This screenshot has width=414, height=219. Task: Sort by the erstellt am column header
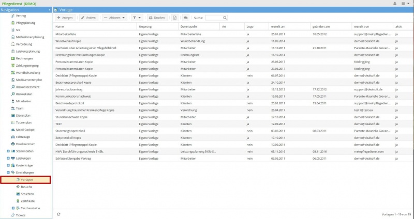pyautogui.click(x=290, y=27)
